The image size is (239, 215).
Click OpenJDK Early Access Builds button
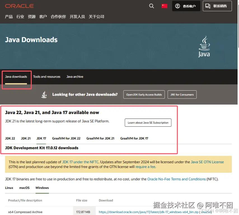(144, 94)
